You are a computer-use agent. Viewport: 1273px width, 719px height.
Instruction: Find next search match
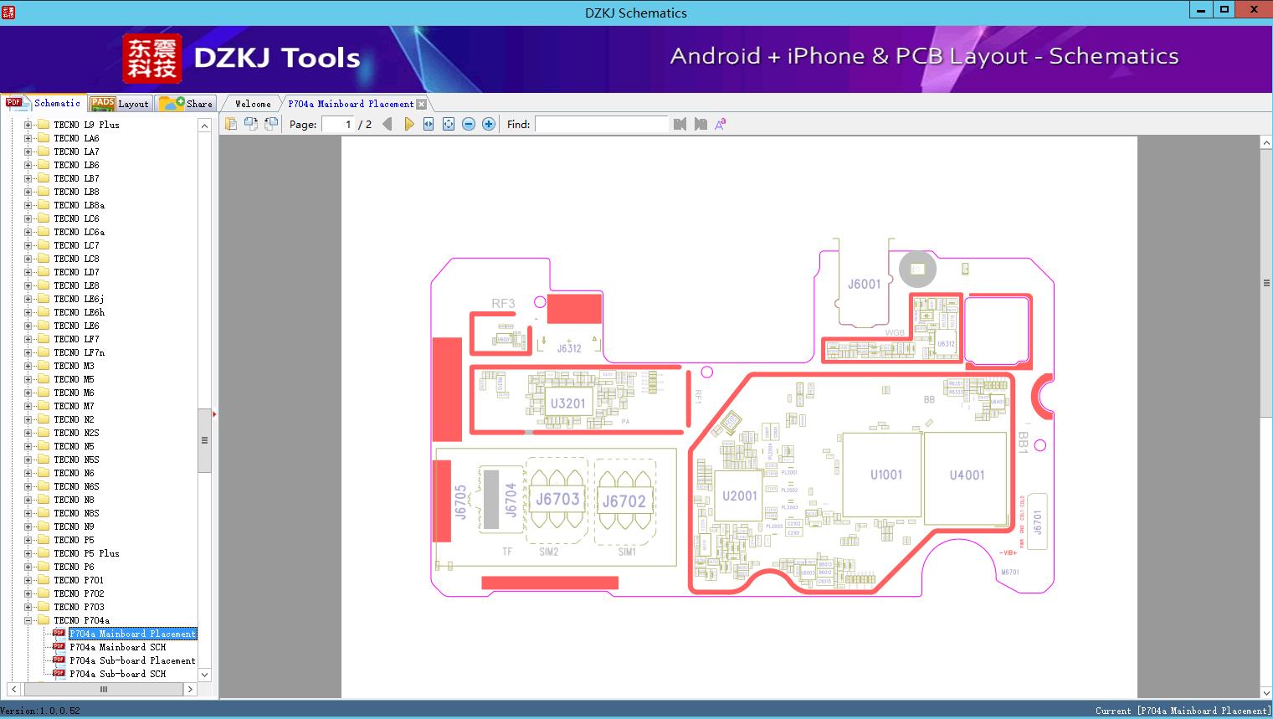[x=701, y=124]
